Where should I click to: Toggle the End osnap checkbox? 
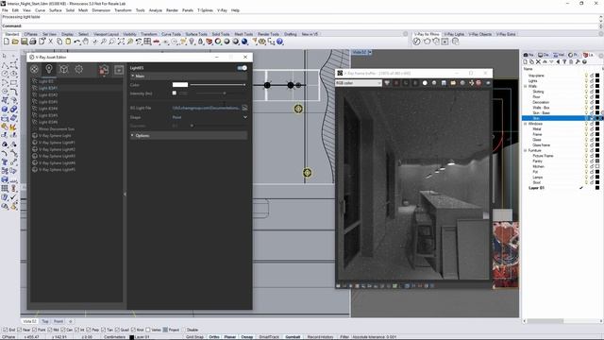coord(6,330)
